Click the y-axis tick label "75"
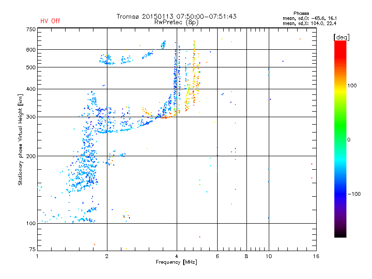This screenshot has width=372, height=279. click(x=33, y=249)
